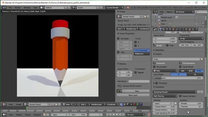The width and height of the screenshot is (208, 117).
Task: Disable the Overwrite checkbox
Action: coord(154,63)
